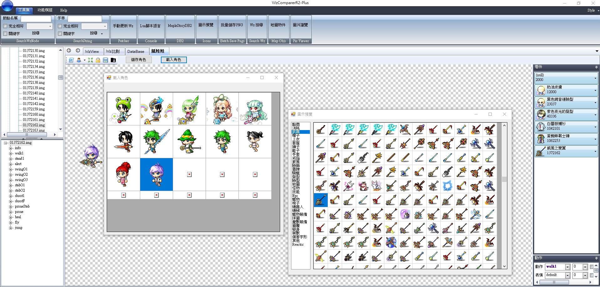
Task: Open the Help ribbon tab
Action: (x=64, y=10)
